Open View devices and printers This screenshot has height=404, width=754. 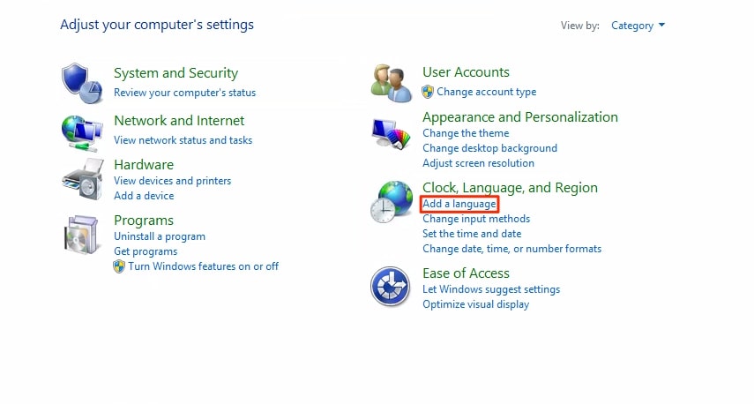coord(172,181)
